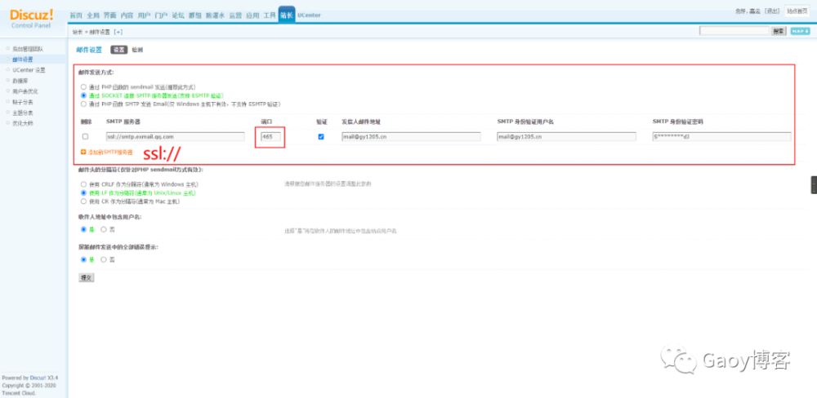Select 否 for hiding all mail errors
The image size is (817, 398).
tap(104, 259)
